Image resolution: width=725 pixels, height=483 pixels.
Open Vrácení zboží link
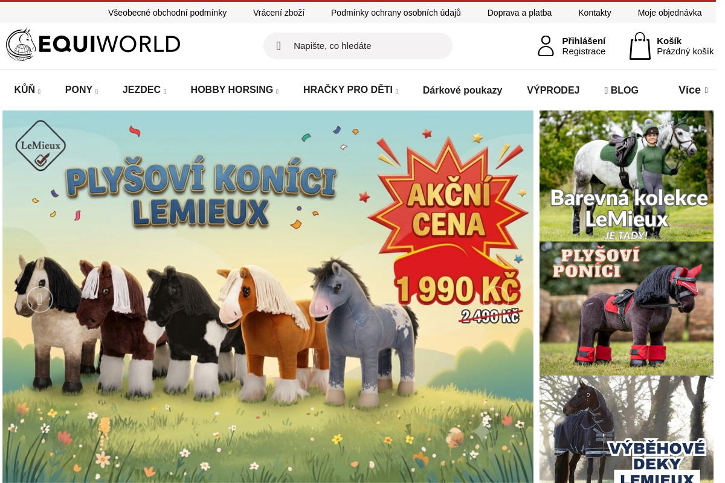(279, 13)
